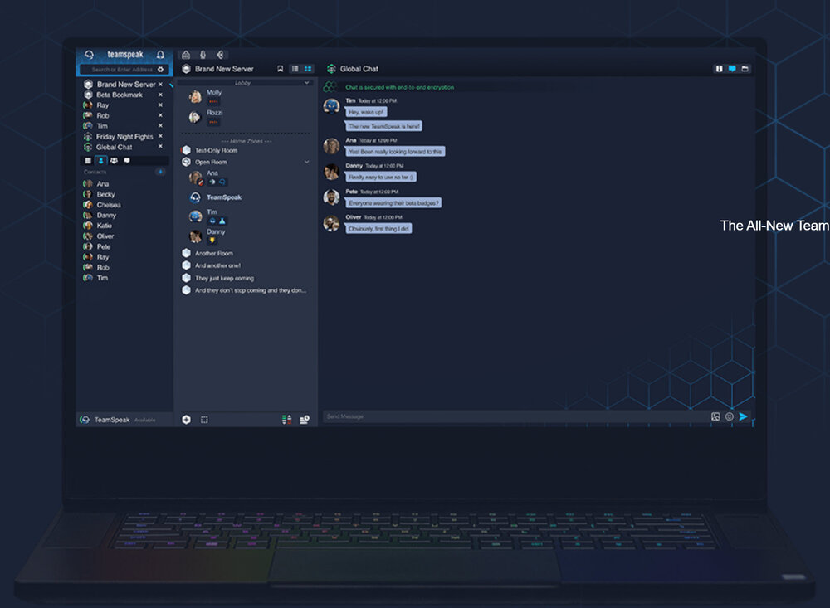Select Rozzi in the Lobby
The width and height of the screenshot is (830, 608).
[x=206, y=117]
